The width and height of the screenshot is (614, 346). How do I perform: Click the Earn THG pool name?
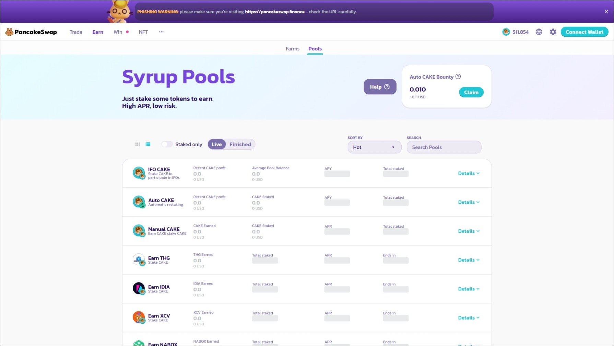(159, 258)
